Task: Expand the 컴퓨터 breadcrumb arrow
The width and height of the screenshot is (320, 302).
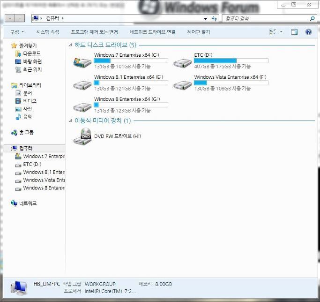Action: point(62,18)
